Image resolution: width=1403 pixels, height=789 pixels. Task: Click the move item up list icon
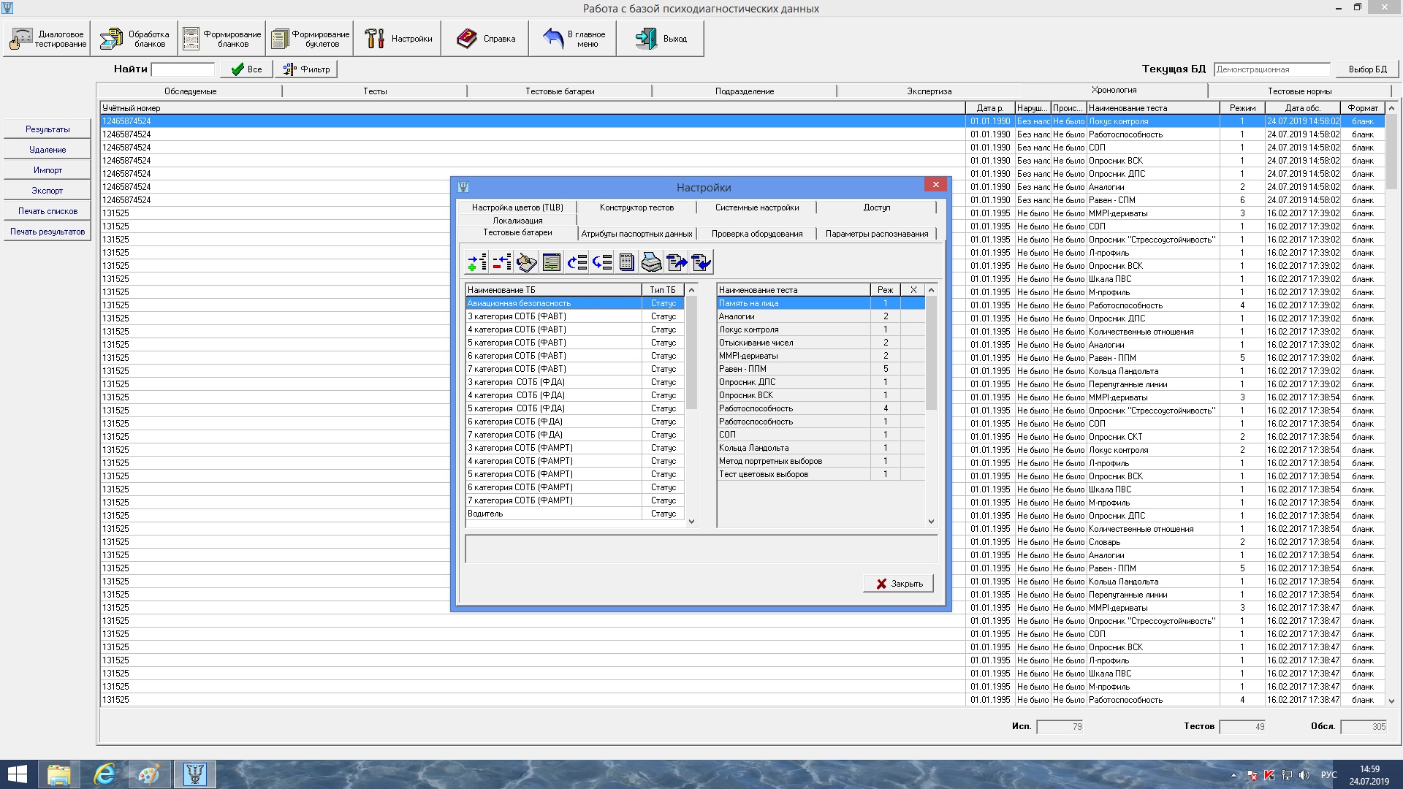[577, 262]
